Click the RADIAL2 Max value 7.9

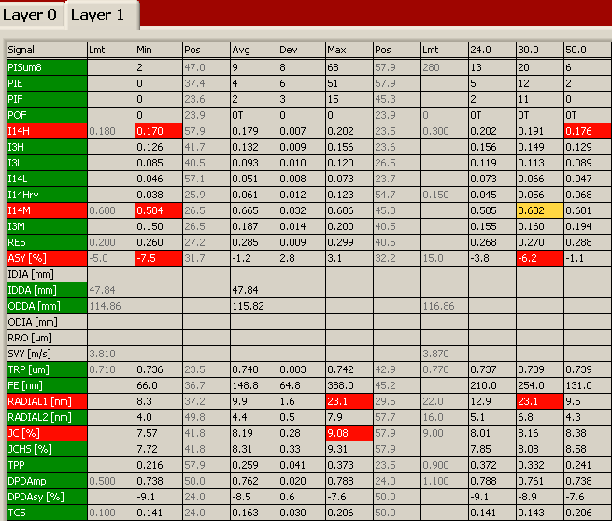pyautogui.click(x=349, y=417)
